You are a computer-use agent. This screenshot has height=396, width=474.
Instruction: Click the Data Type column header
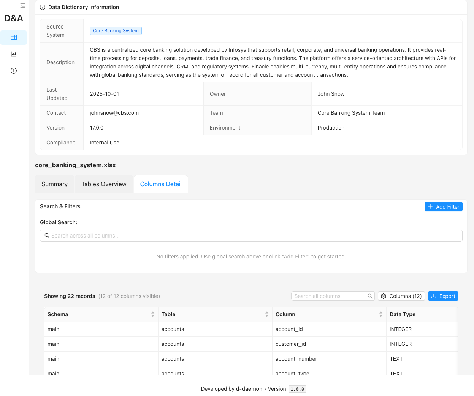click(x=403, y=314)
